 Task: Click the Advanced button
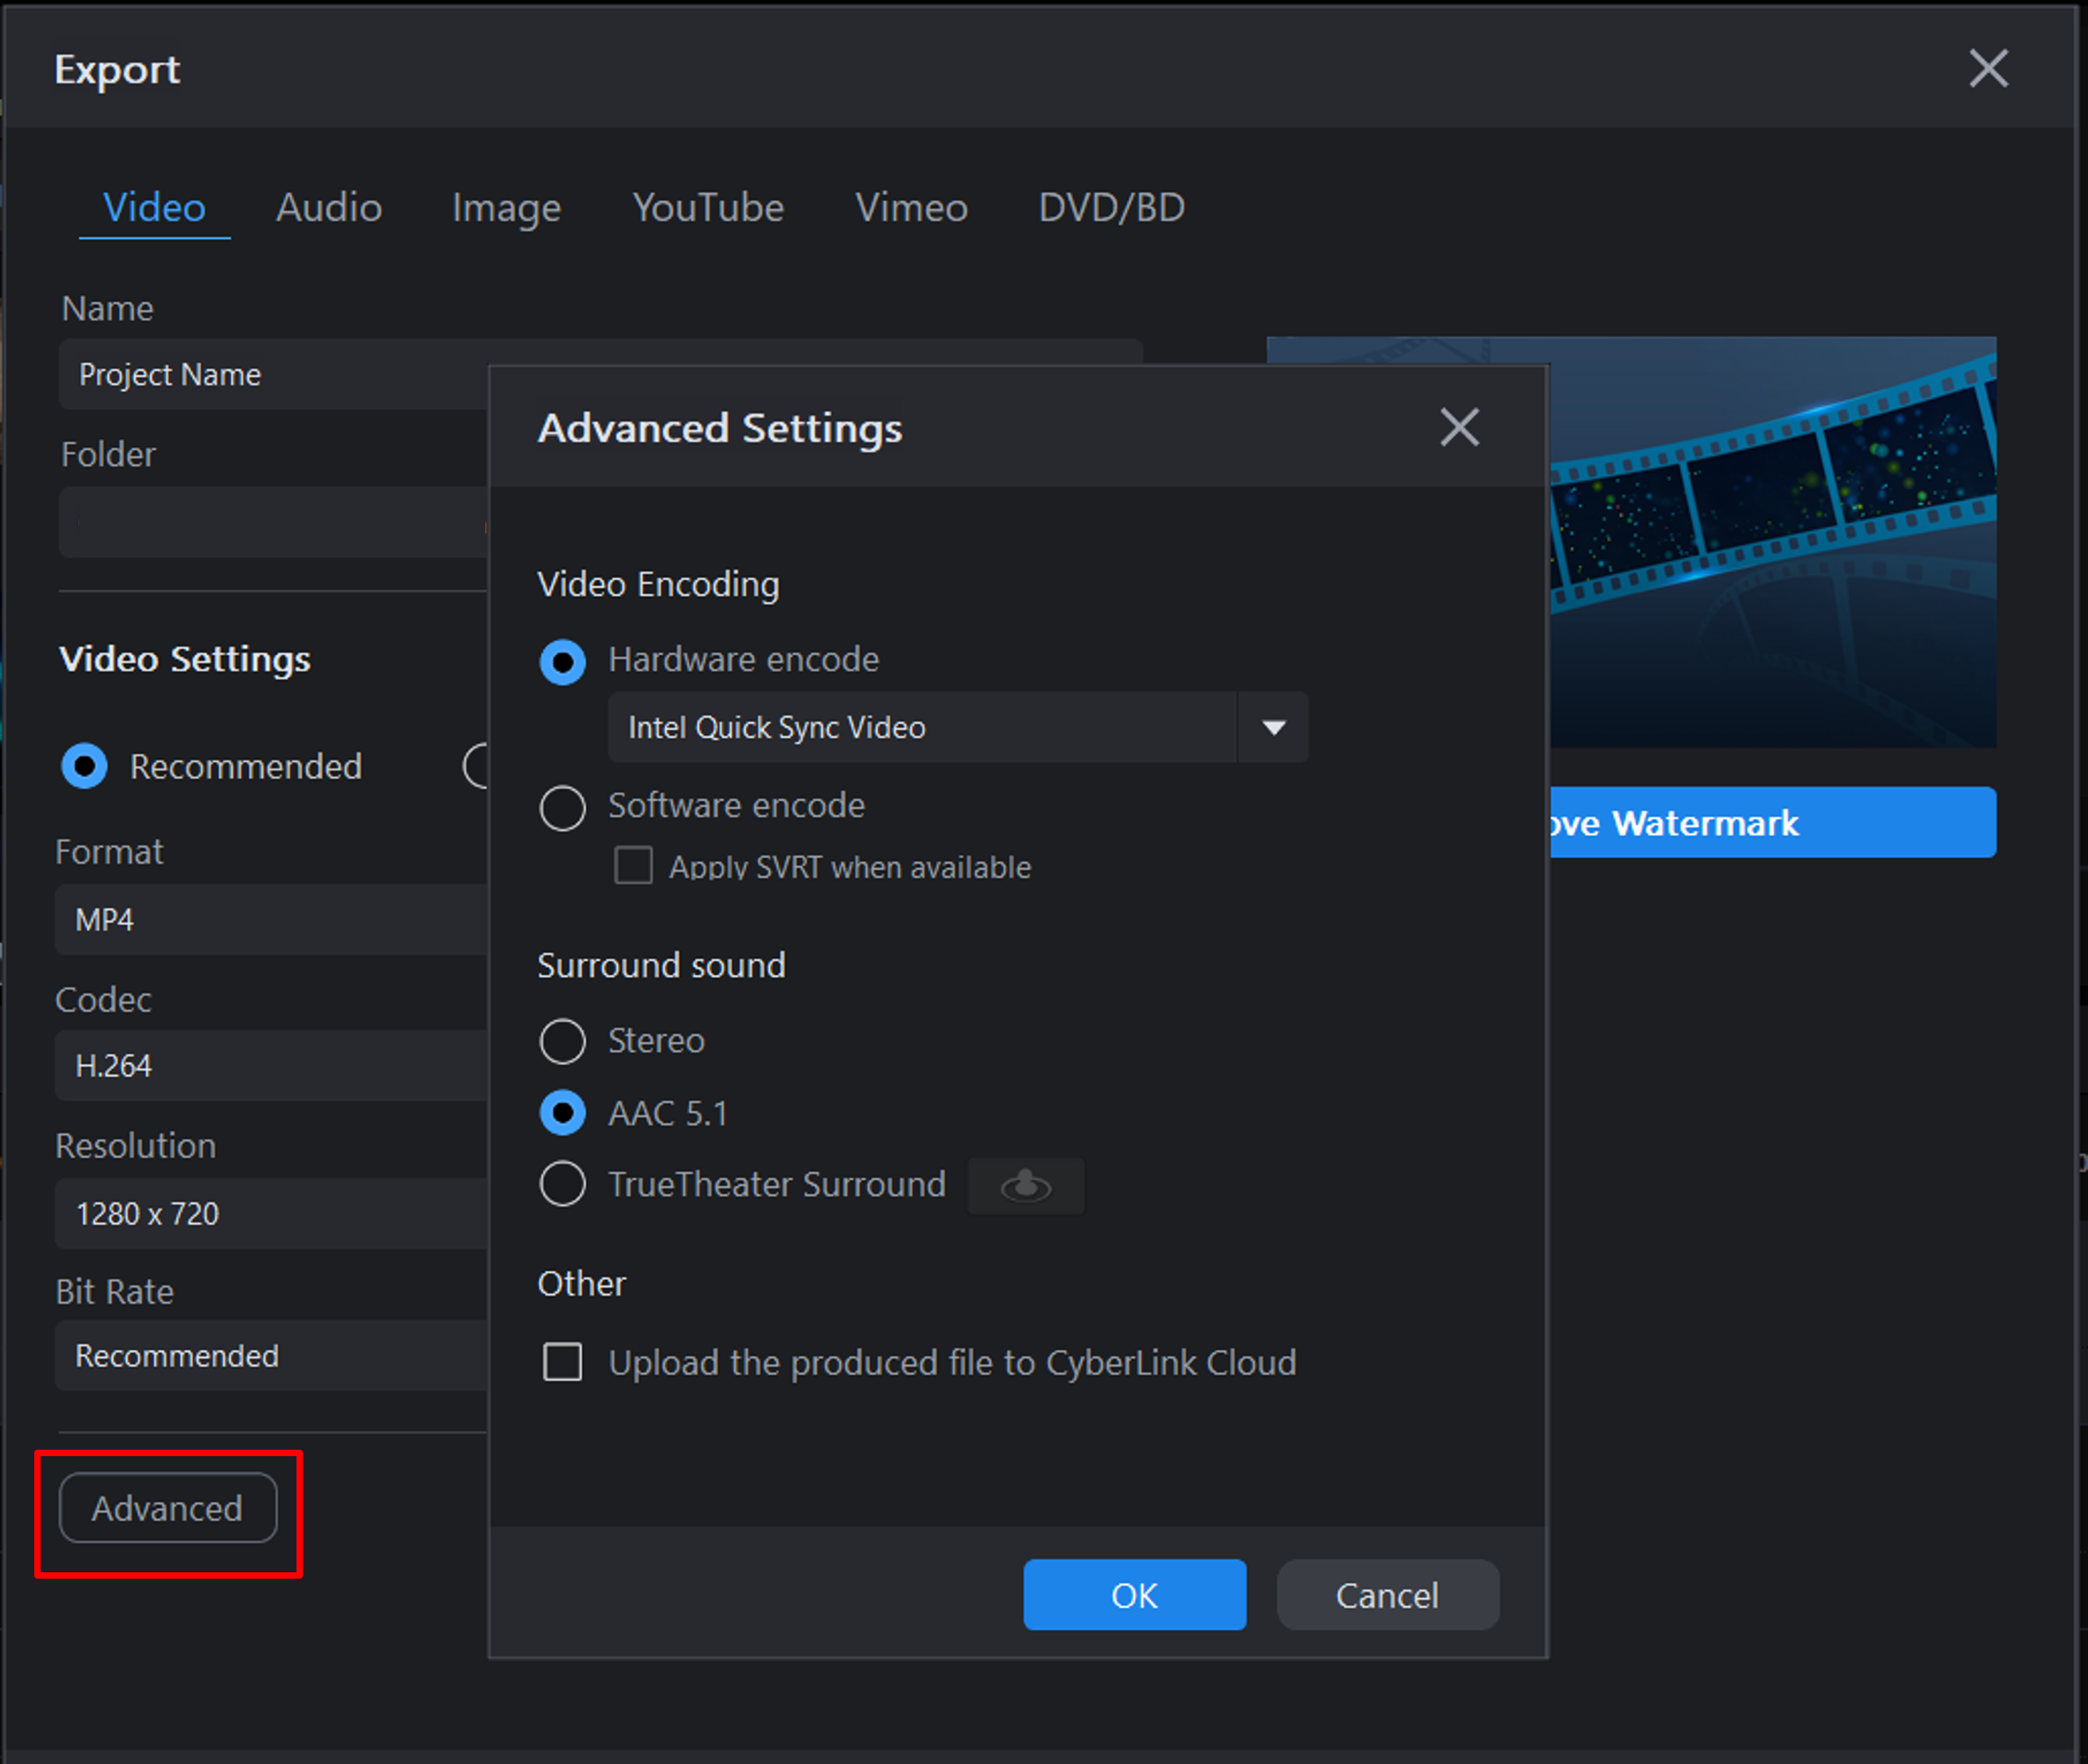coord(168,1508)
